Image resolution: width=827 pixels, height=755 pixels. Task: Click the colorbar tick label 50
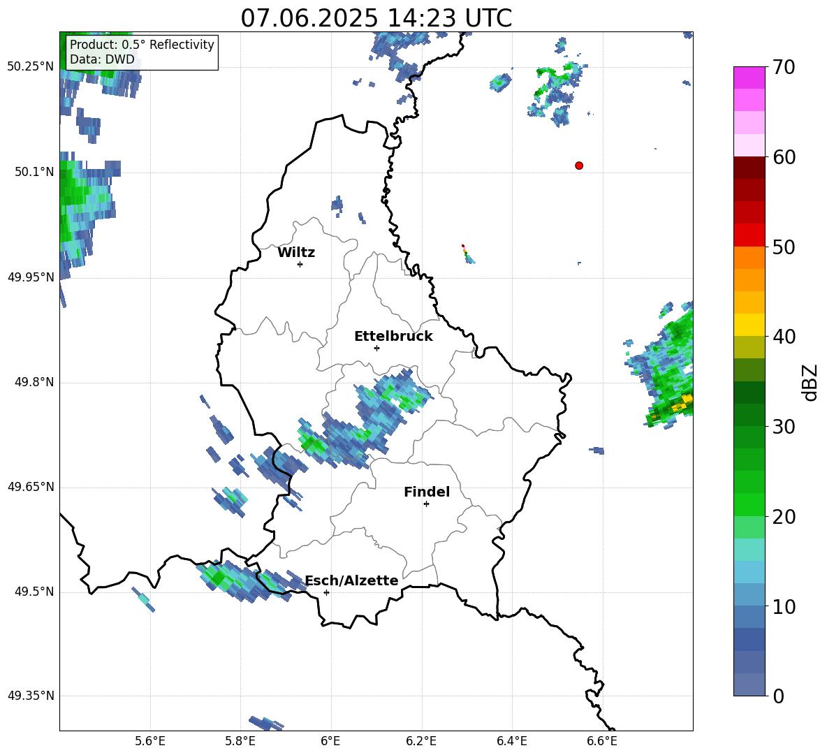pos(784,247)
